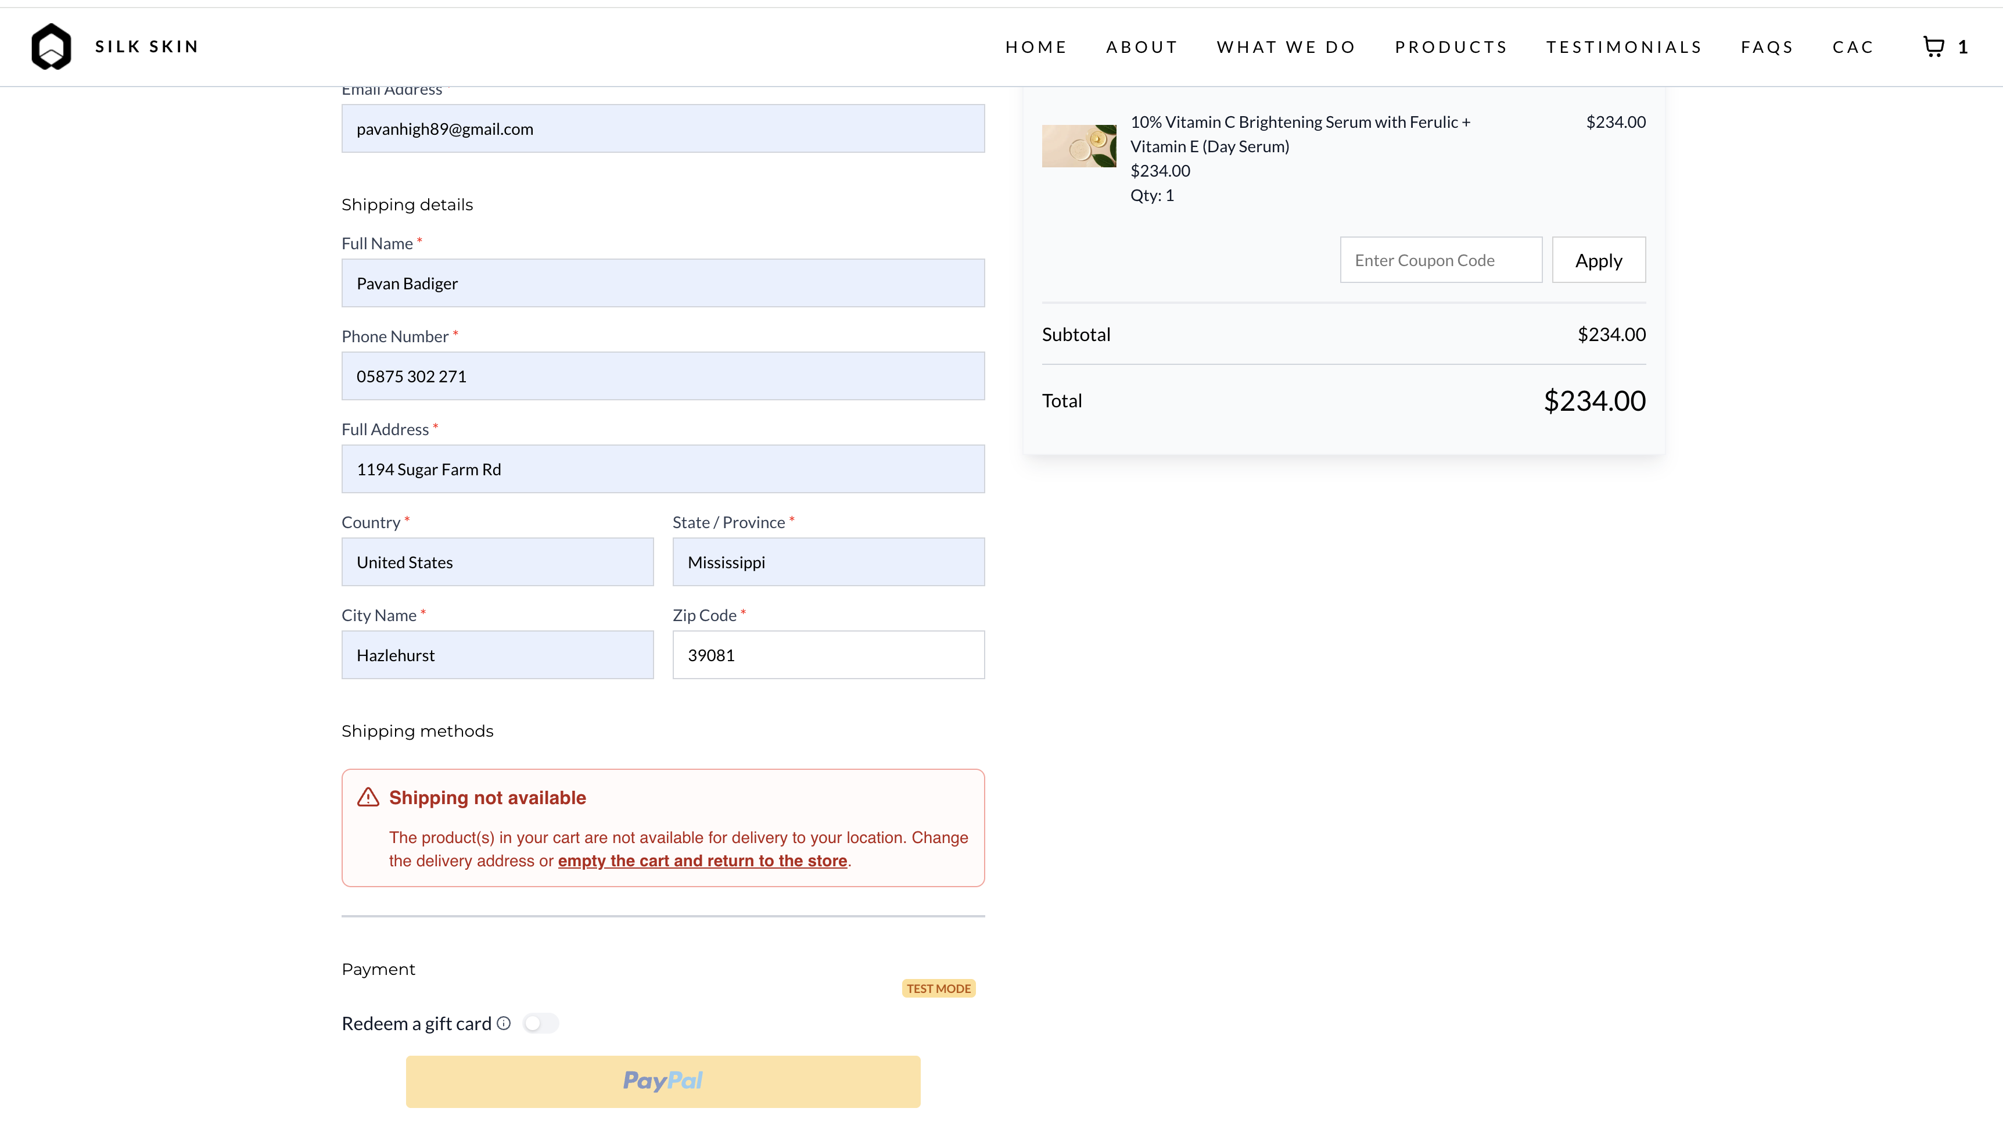Image resolution: width=2003 pixels, height=1126 pixels.
Task: Open the Testimonials menu item
Action: [x=1624, y=46]
